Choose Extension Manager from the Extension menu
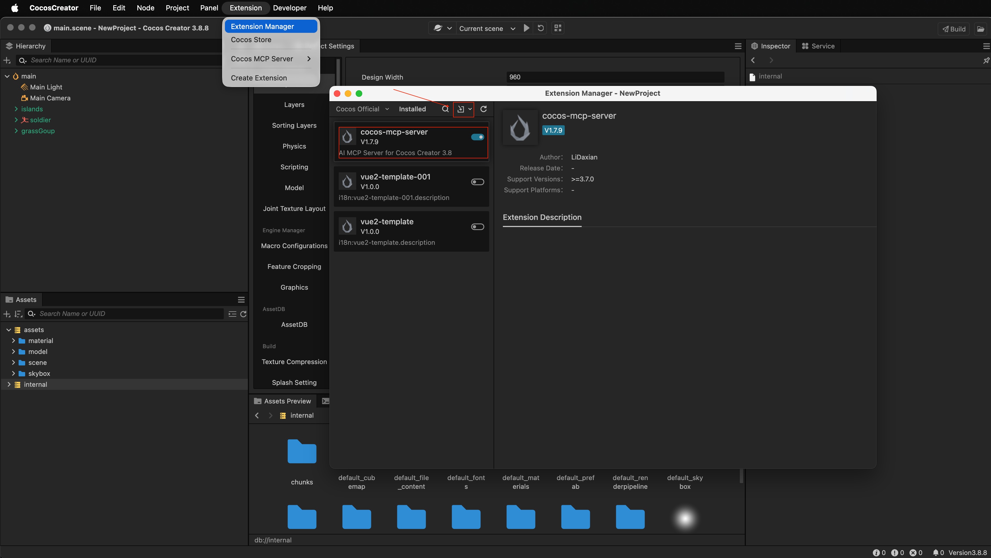Image resolution: width=991 pixels, height=558 pixels. point(271,27)
